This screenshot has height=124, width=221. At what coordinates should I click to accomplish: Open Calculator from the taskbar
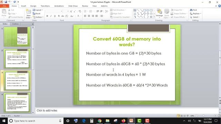coord(92,121)
